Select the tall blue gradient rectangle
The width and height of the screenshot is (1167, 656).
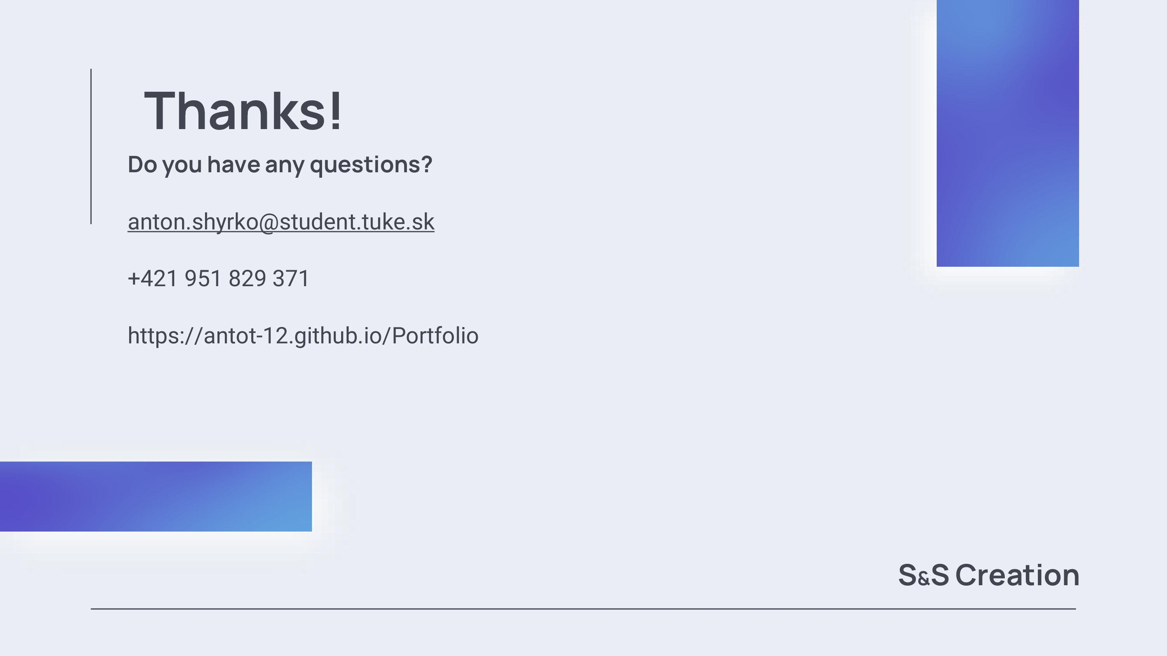tap(1008, 133)
